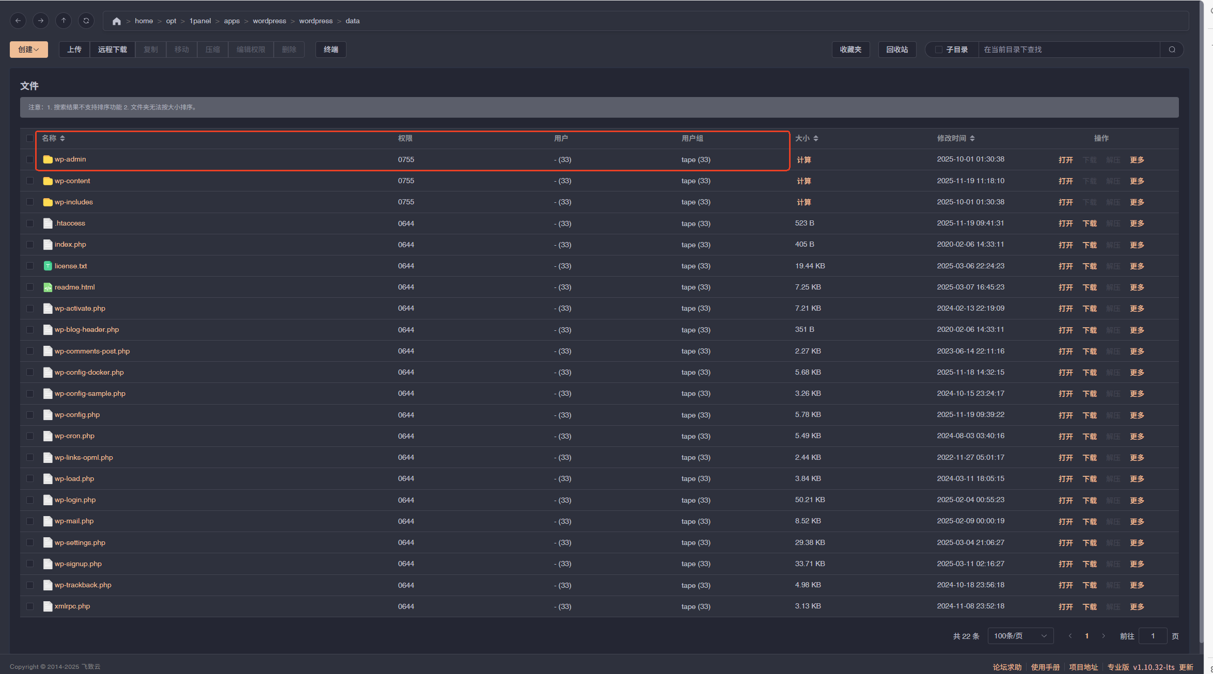Toggle the 子目录 subdirectory checkbox
The width and height of the screenshot is (1213, 674).
click(x=939, y=50)
